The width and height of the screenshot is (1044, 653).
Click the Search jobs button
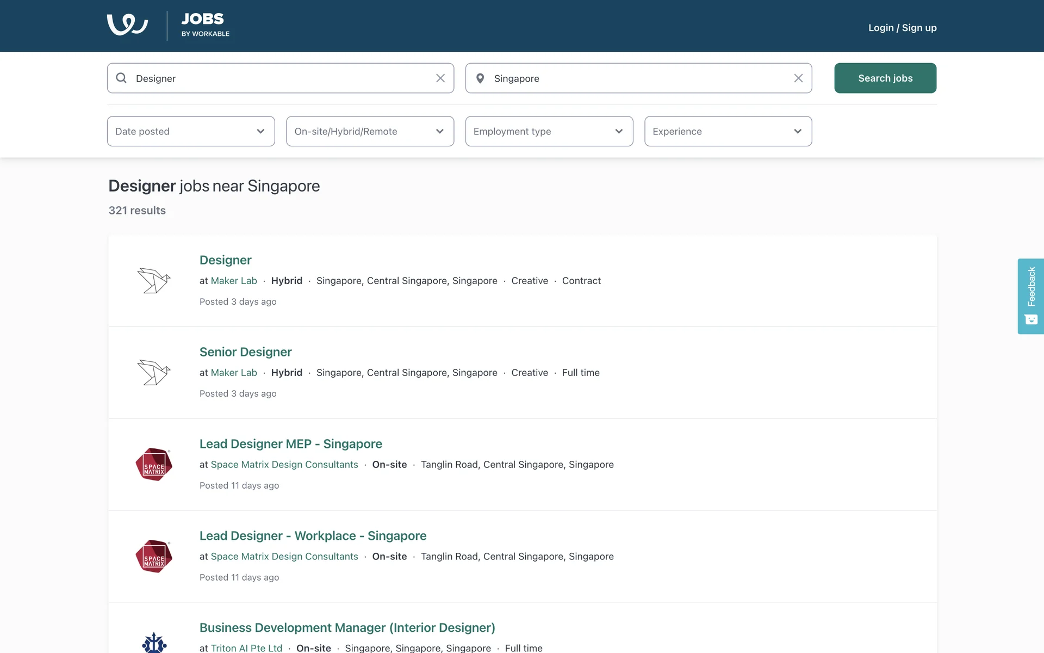pyautogui.click(x=885, y=78)
